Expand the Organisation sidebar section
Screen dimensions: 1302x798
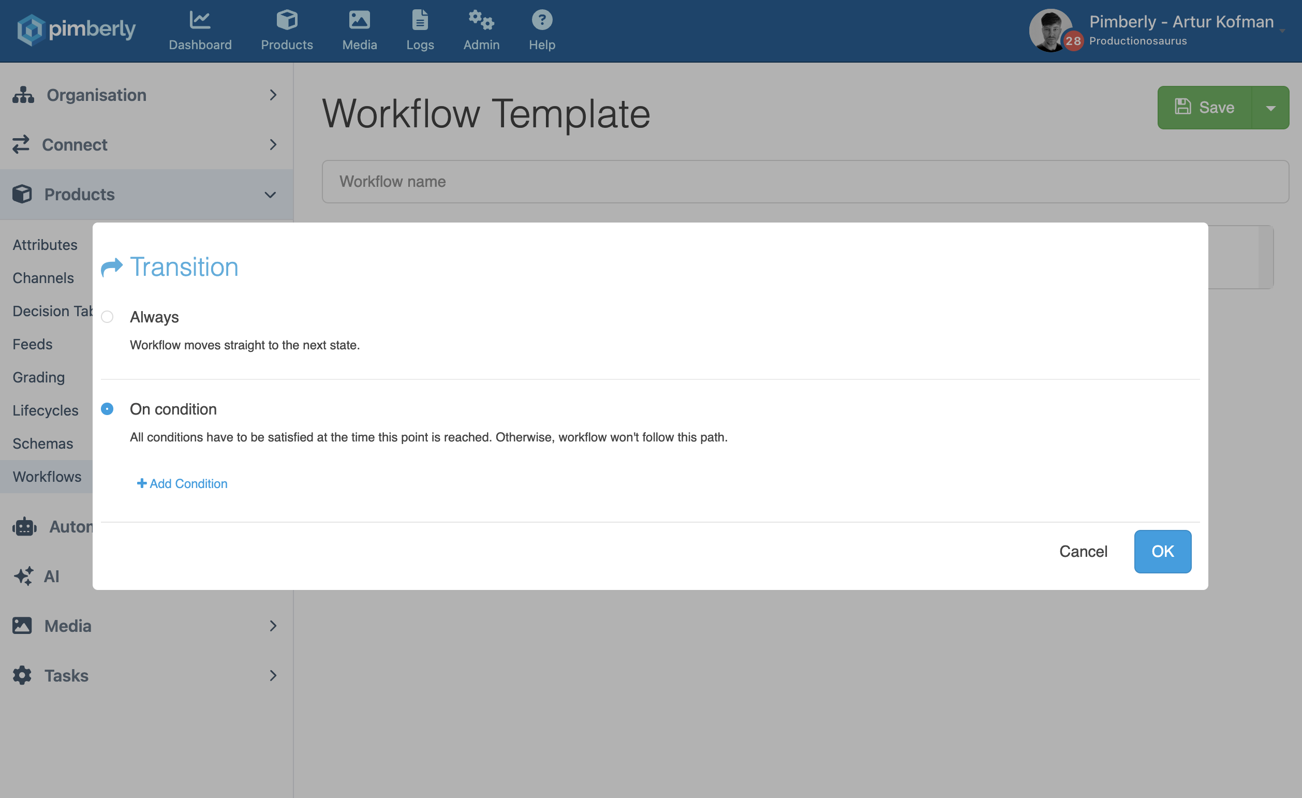click(273, 95)
